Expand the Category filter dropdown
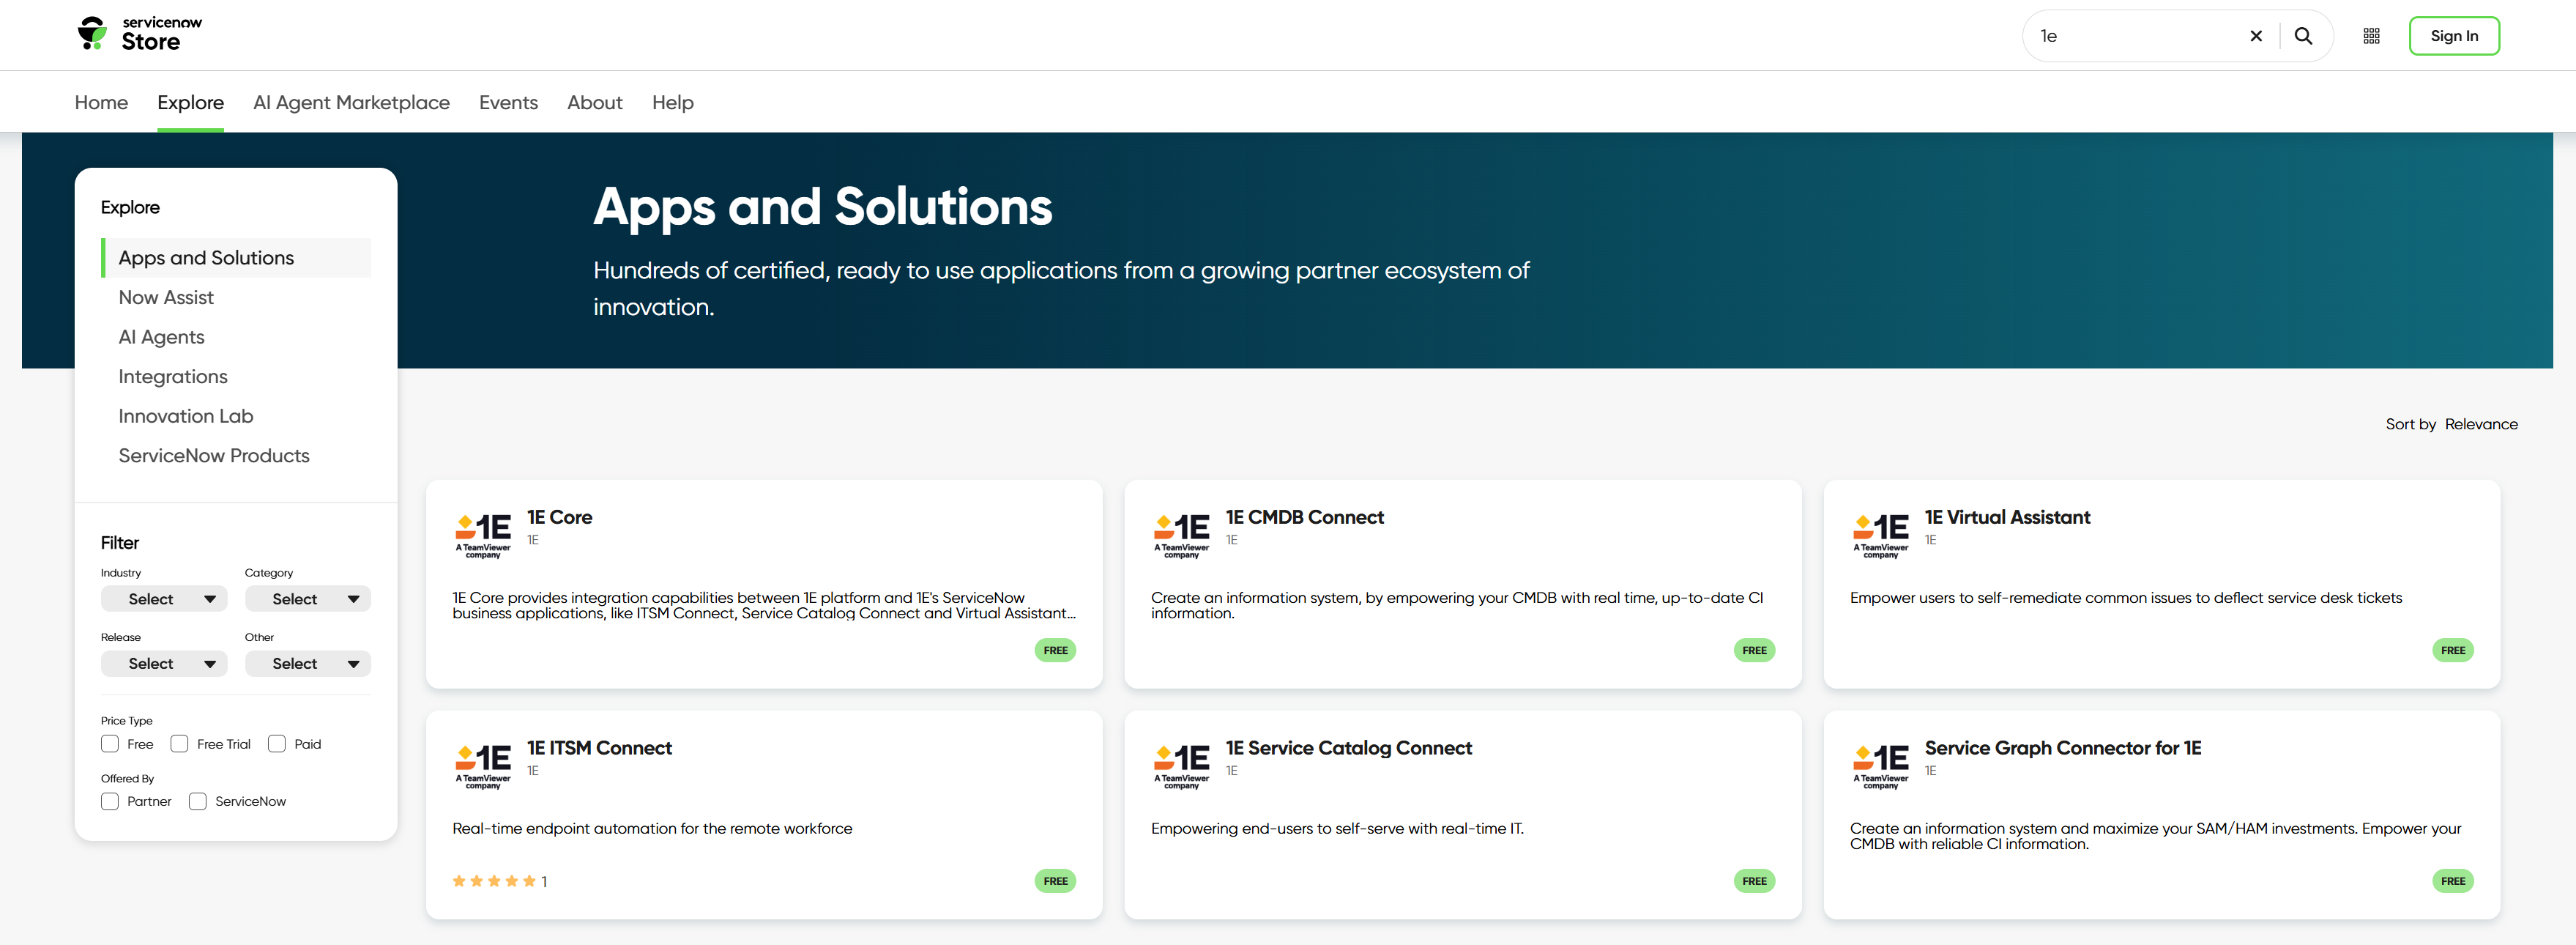Viewport: 2576px width, 945px height. pos(307,599)
